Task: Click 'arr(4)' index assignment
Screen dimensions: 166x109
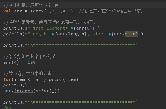Action: (x=11, y=62)
